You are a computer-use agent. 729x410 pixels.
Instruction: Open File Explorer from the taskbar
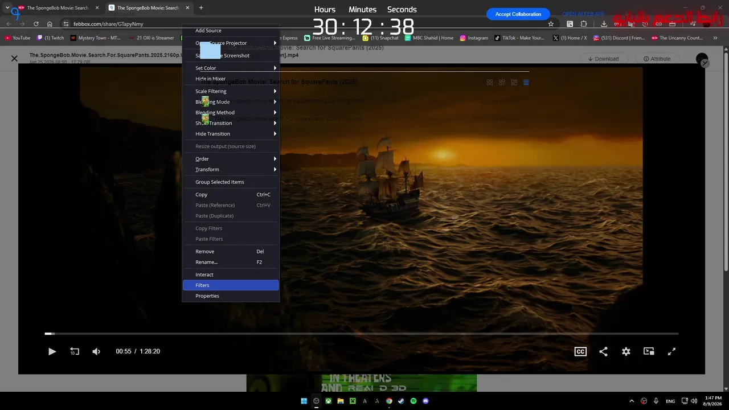point(341,401)
